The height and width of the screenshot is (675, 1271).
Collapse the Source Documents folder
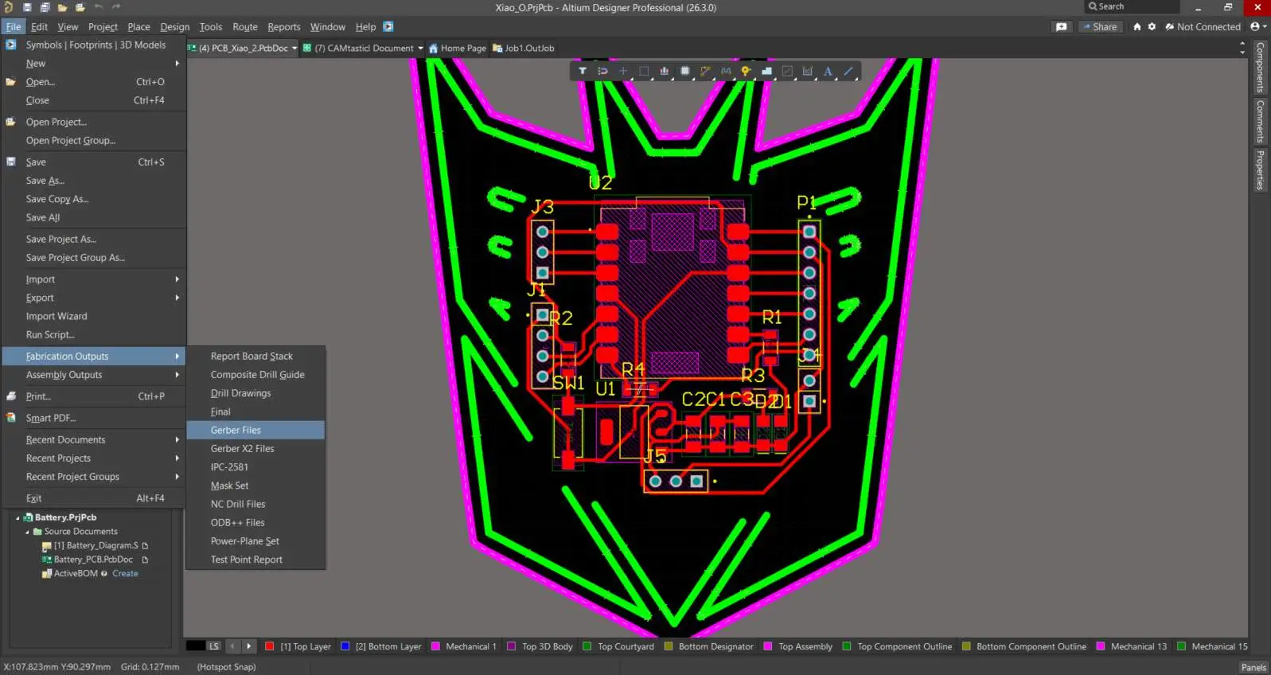(x=28, y=532)
